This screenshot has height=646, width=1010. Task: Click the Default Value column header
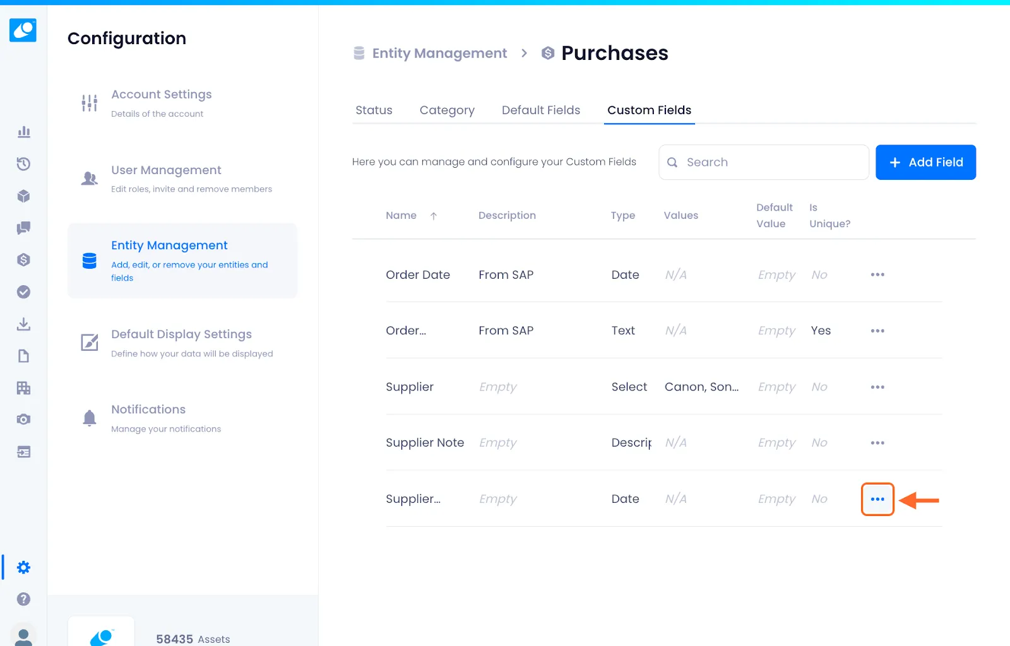tap(775, 216)
